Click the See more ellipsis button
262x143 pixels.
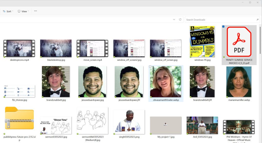[x=35, y=11]
